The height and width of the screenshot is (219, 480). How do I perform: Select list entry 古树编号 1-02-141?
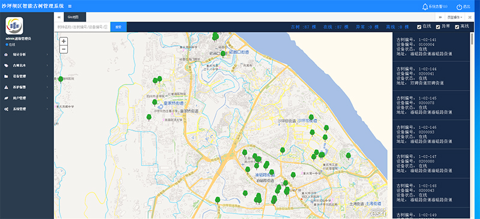click(x=431, y=47)
